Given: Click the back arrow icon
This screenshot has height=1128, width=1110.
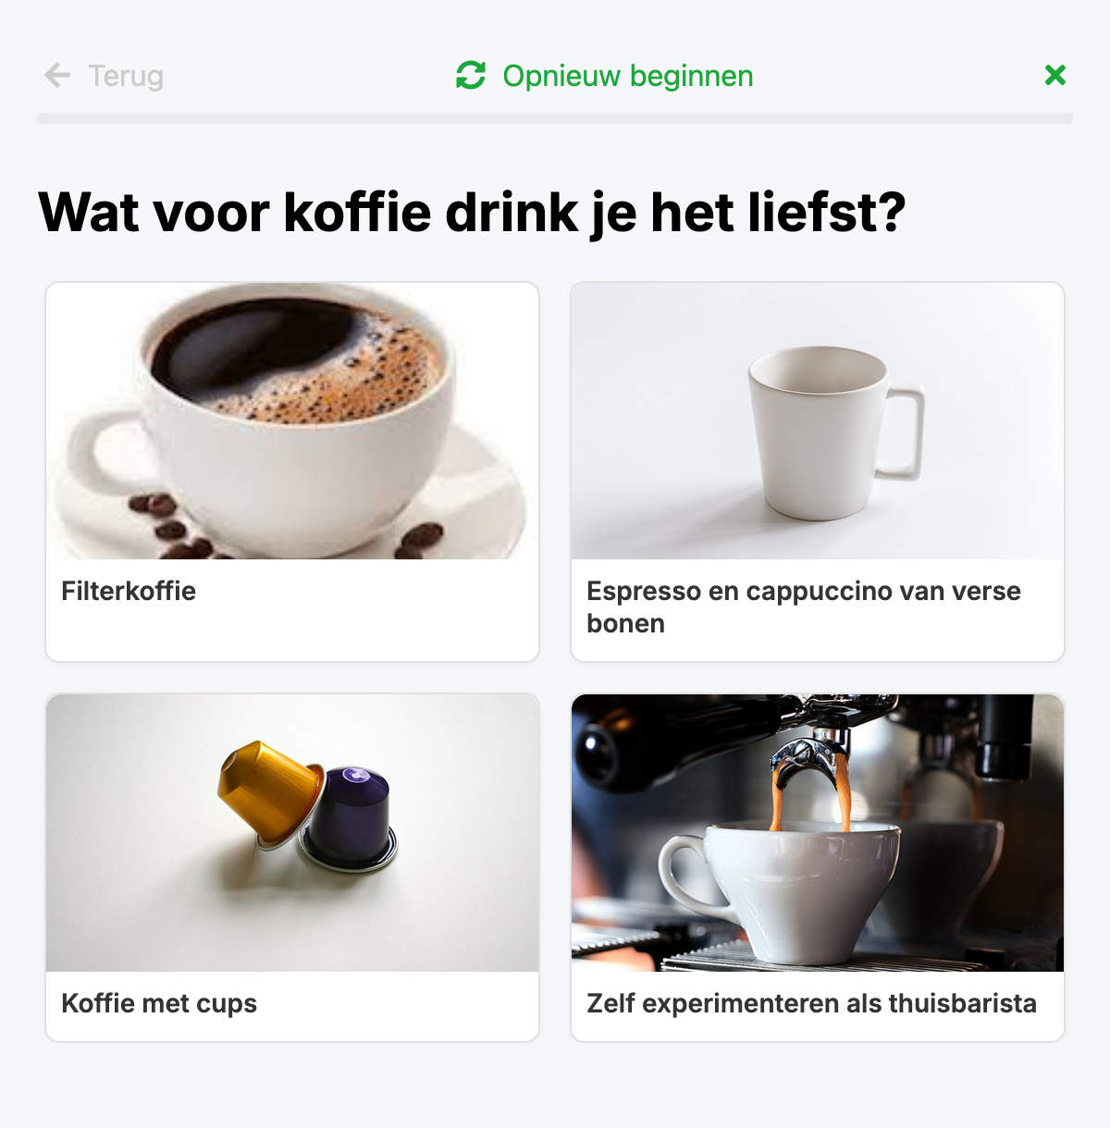Looking at the screenshot, I should point(57,75).
